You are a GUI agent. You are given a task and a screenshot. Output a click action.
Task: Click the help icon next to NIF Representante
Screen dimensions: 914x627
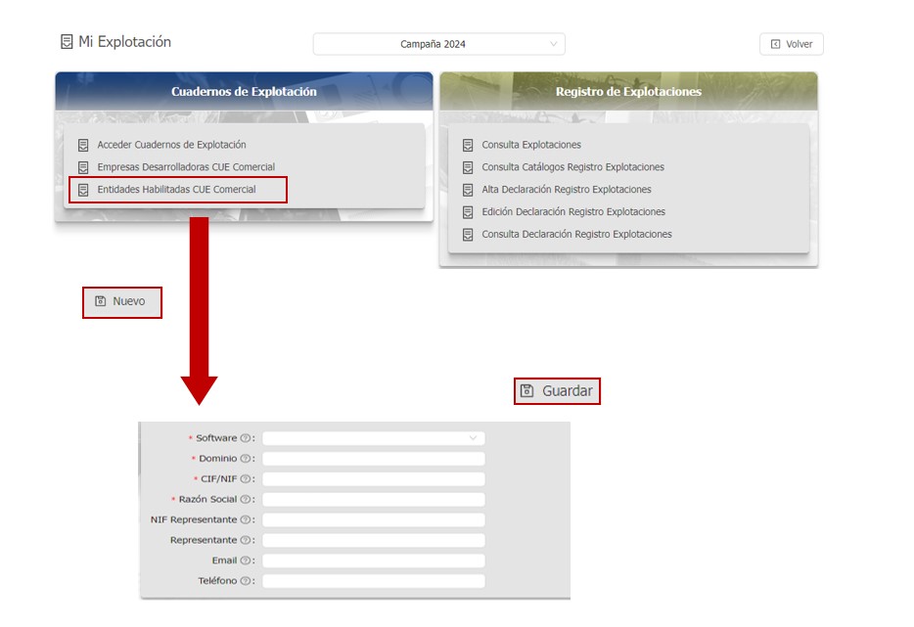tap(246, 520)
